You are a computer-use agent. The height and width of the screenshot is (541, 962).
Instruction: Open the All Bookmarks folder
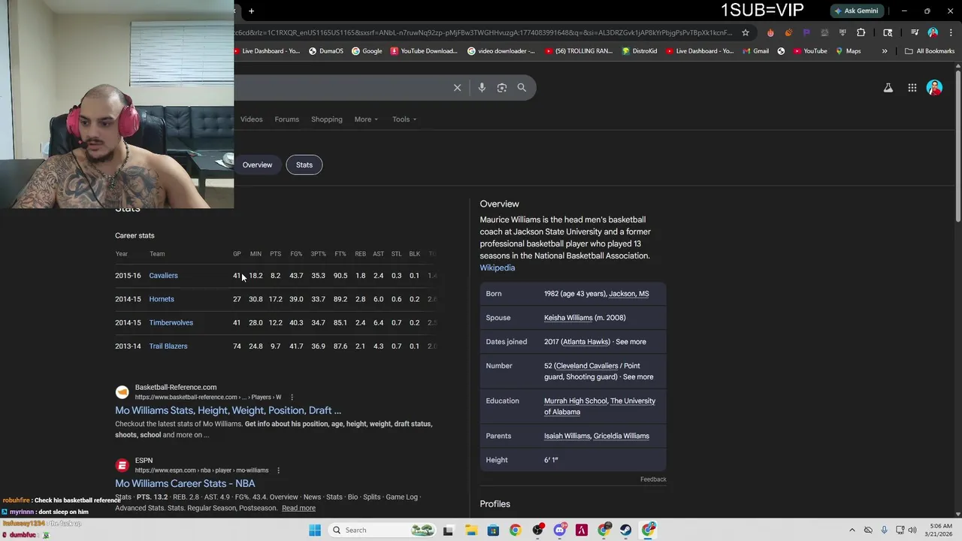pyautogui.click(x=930, y=51)
